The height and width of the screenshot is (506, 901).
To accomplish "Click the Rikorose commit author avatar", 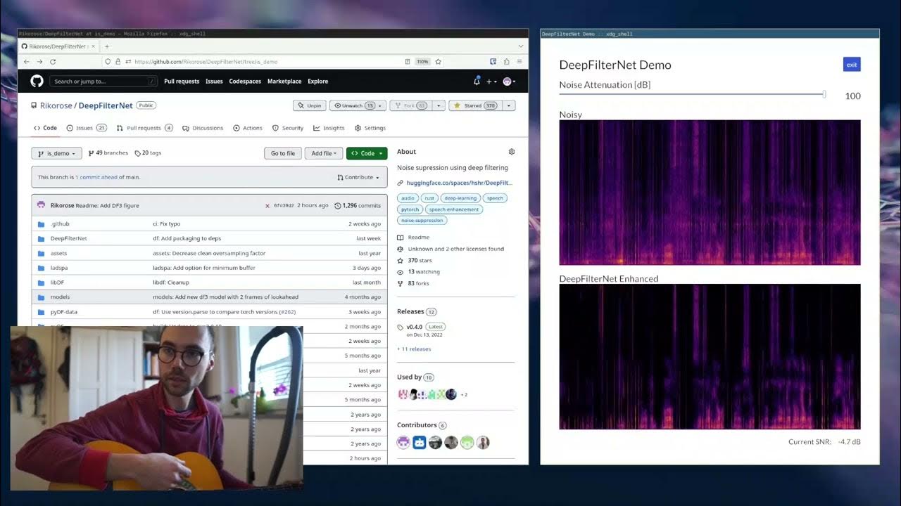I will (x=41, y=205).
